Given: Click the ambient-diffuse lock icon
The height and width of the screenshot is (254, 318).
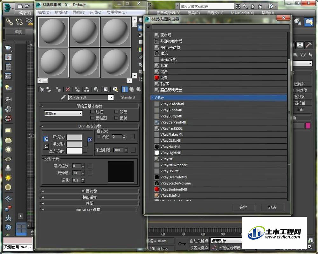Looking at the screenshot, I should coord(90,140).
